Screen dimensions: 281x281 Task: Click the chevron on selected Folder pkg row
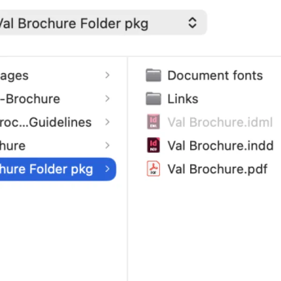[x=107, y=169]
